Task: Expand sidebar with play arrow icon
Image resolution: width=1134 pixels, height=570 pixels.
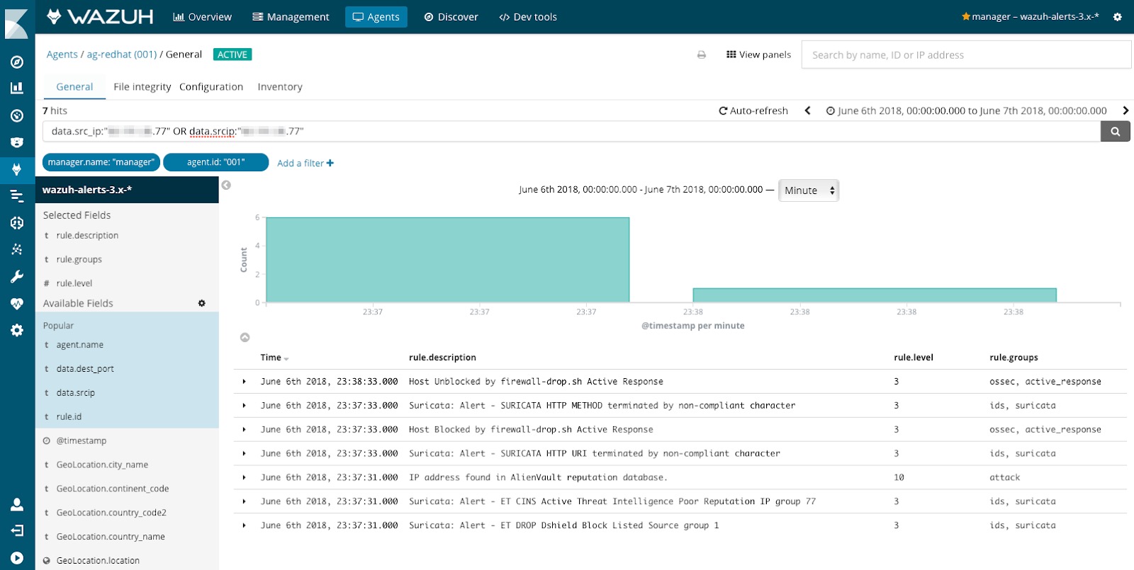Action: click(x=17, y=558)
